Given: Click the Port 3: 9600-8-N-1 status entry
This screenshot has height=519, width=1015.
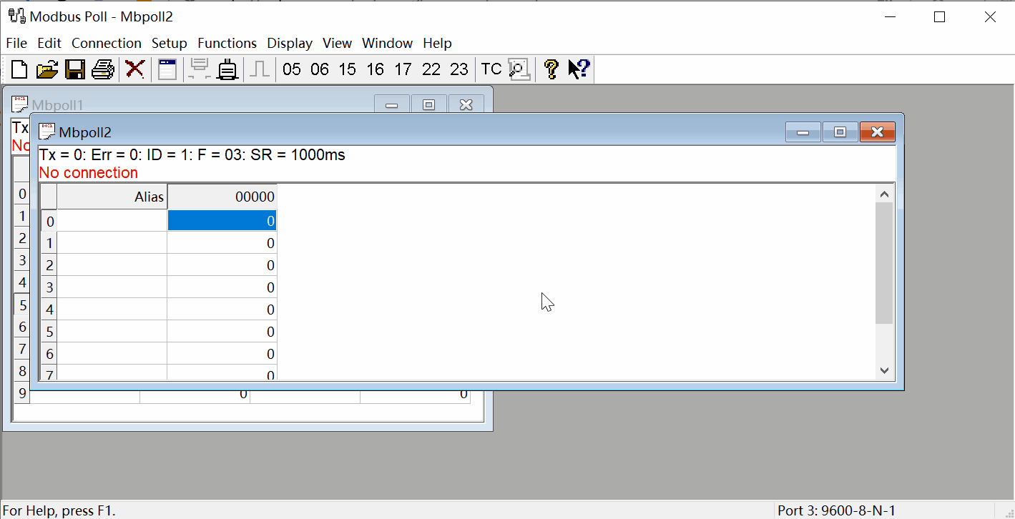Looking at the screenshot, I should click(x=836, y=510).
